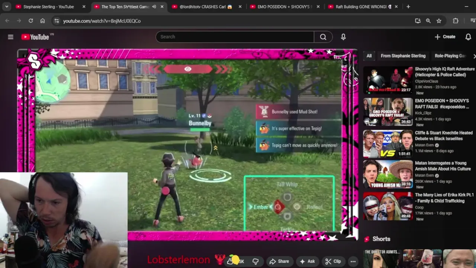View site information icon in address bar

pos(57,21)
